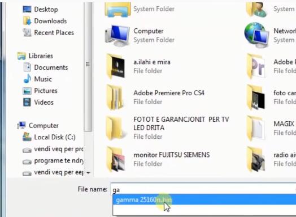Viewport: 296px width, 217px height.
Task: Click the Recent Places icon
Action: coord(27,32)
